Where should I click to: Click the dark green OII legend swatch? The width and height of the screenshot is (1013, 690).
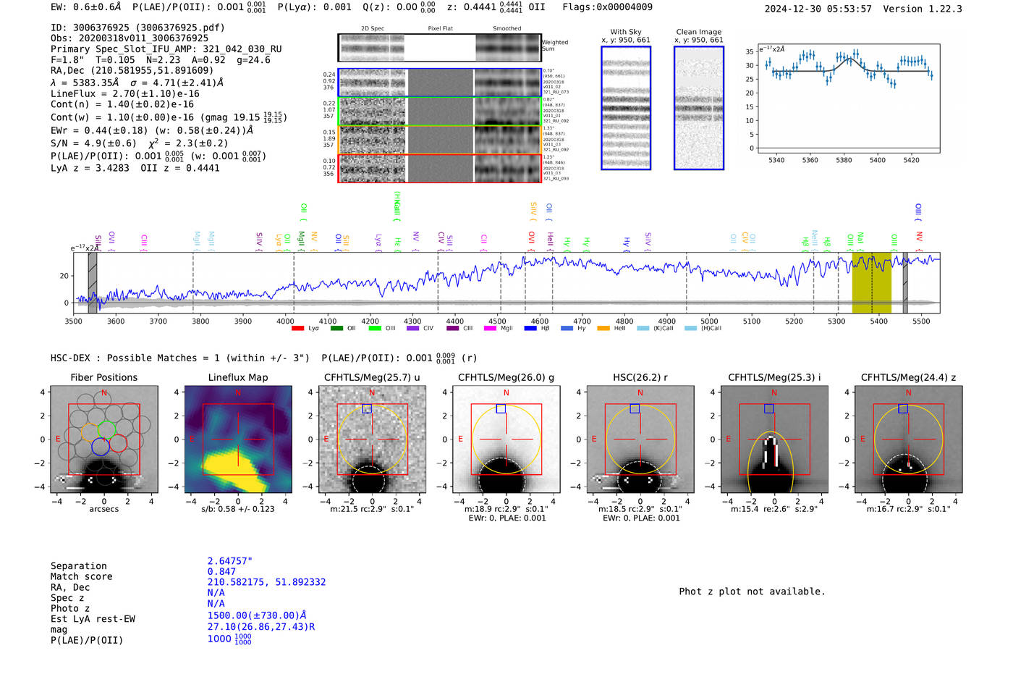point(336,329)
